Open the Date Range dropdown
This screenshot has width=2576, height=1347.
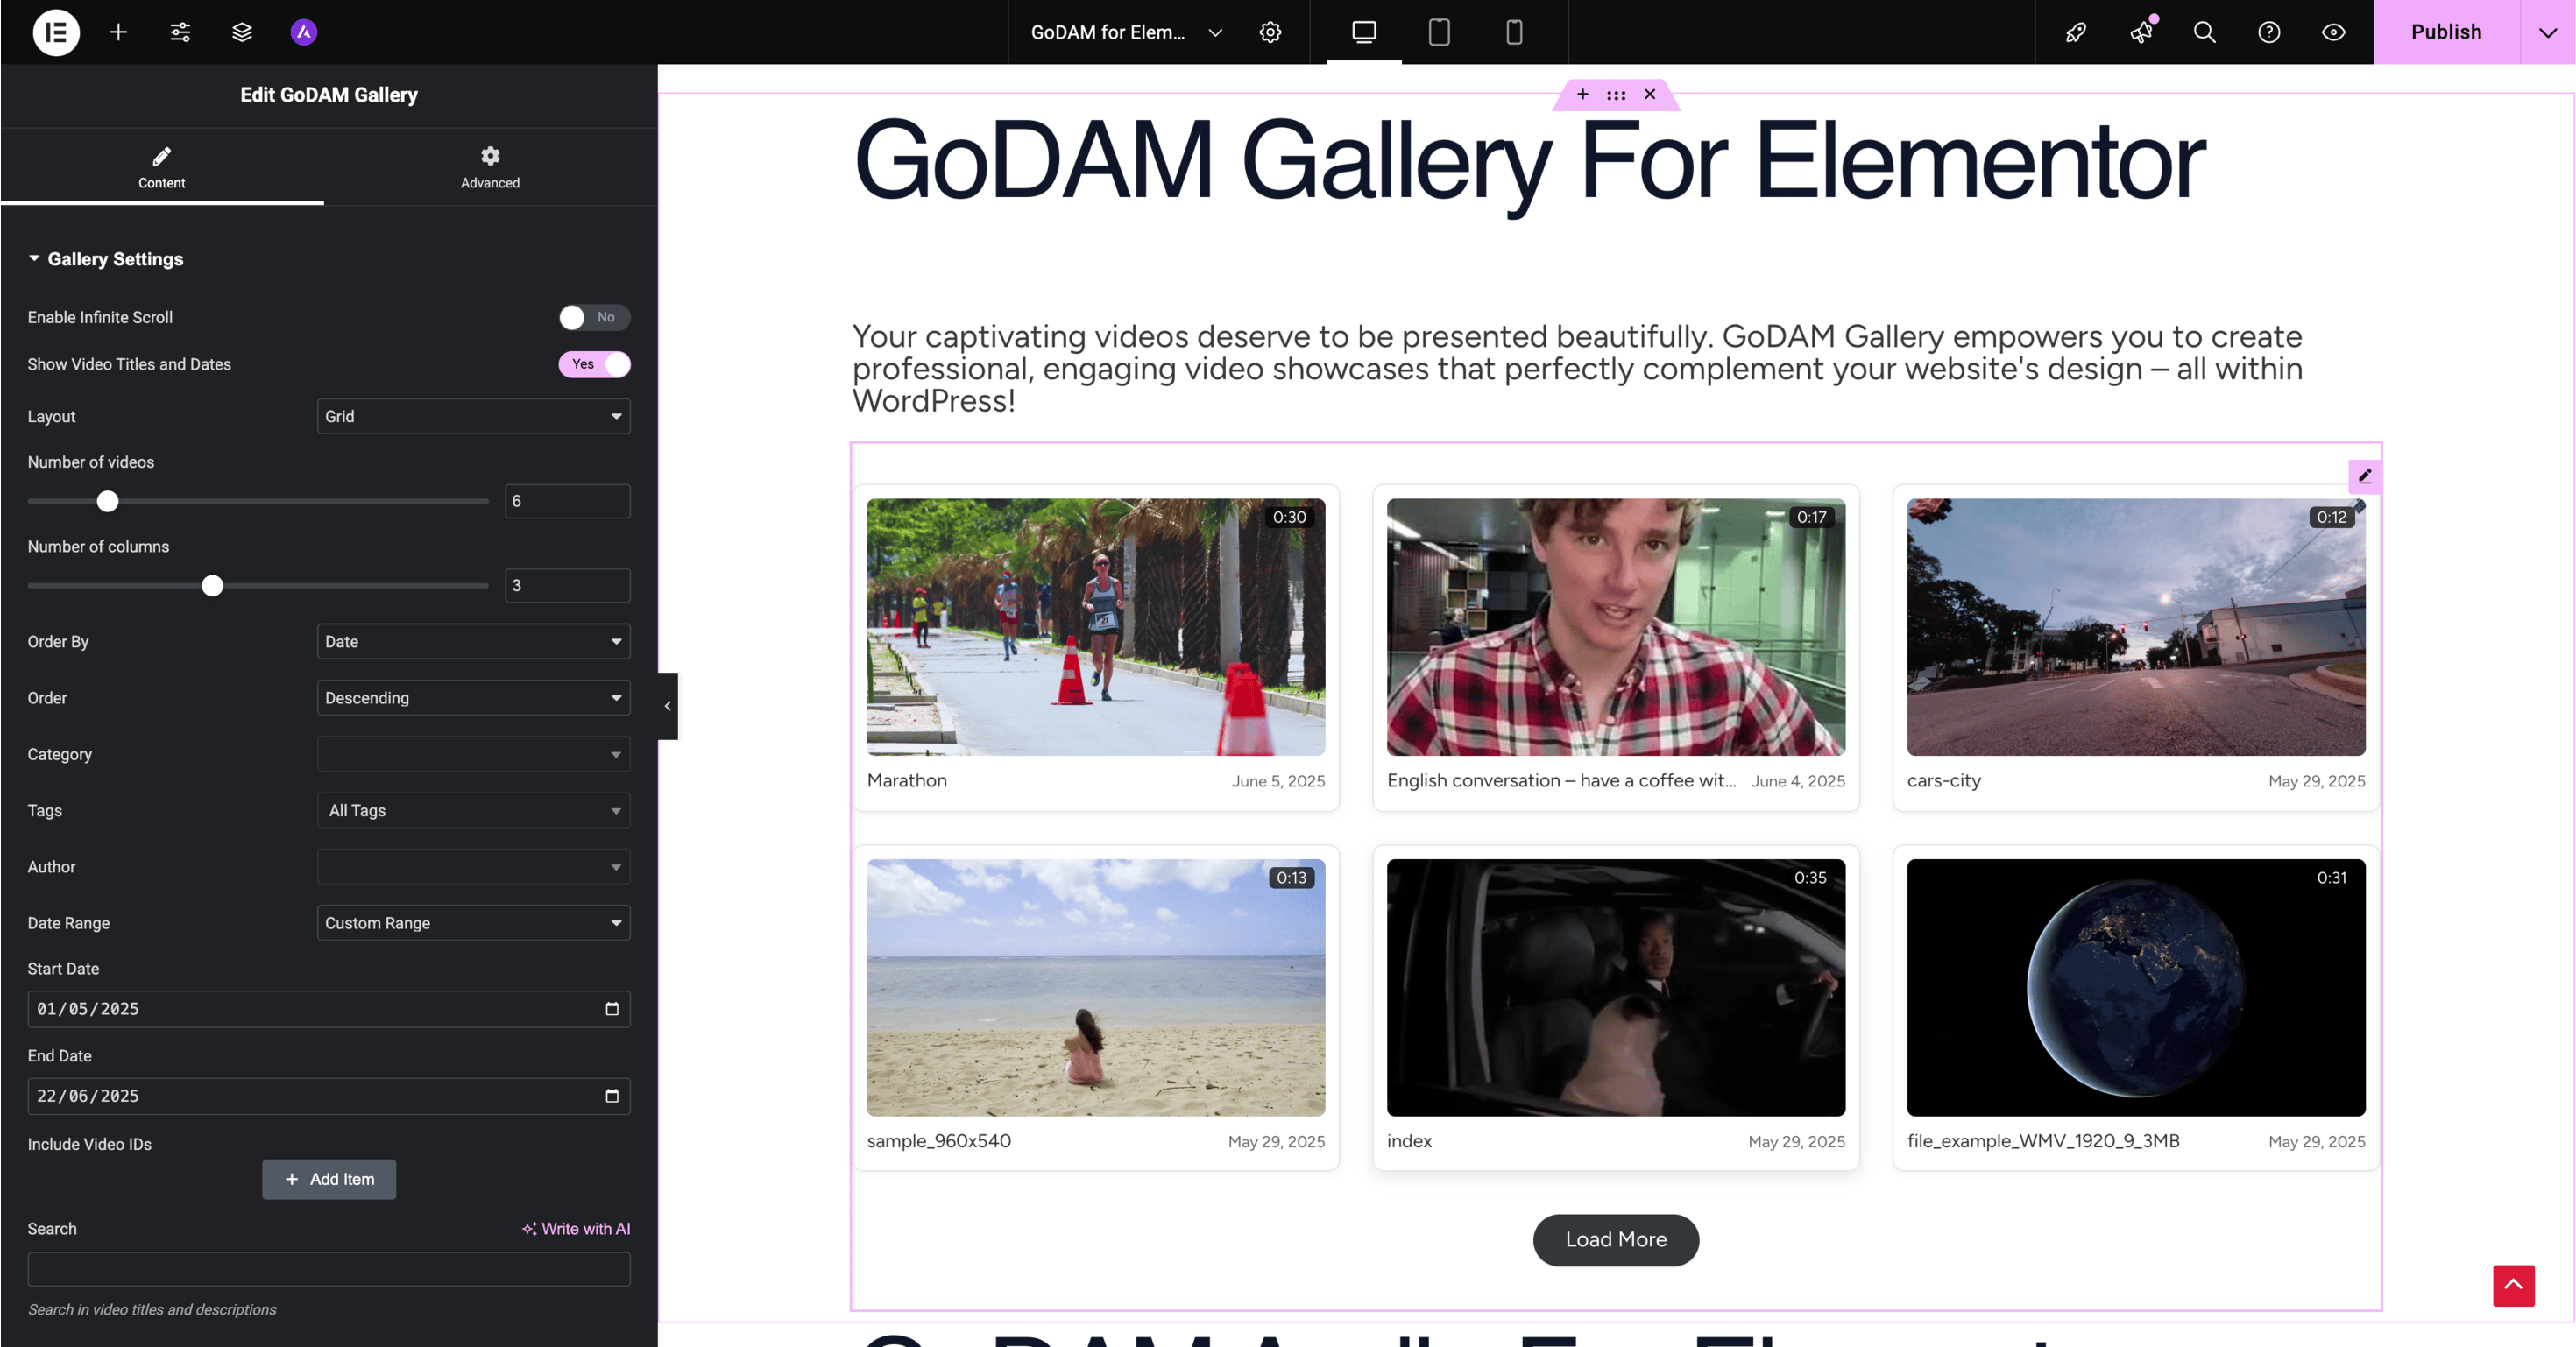click(473, 922)
